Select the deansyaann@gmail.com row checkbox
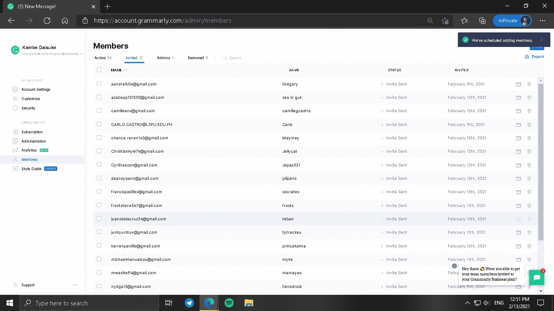 [x=99, y=178]
